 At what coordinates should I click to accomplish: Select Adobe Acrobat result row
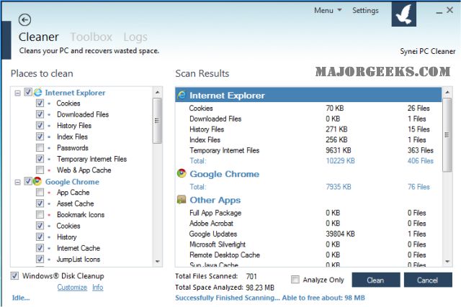tap(308, 224)
